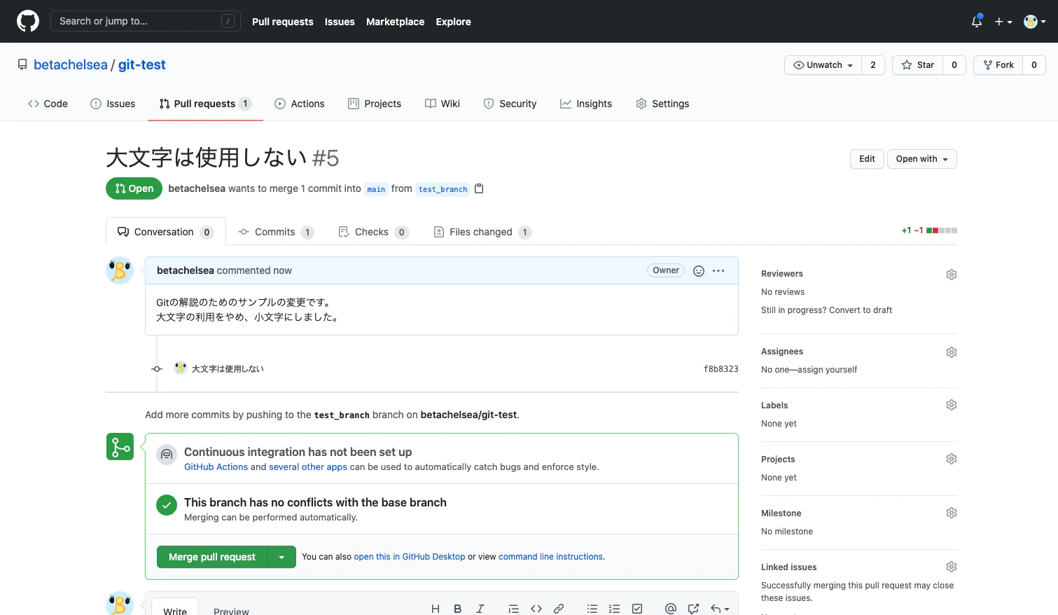This screenshot has height=615, width=1058.
Task: Open the plus create-new dropdown
Action: coord(1003,22)
